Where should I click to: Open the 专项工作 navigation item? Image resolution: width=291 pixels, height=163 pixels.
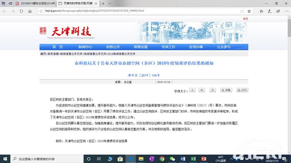[168, 47]
